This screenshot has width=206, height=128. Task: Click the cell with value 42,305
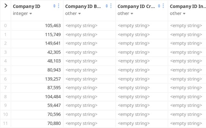[37, 52]
